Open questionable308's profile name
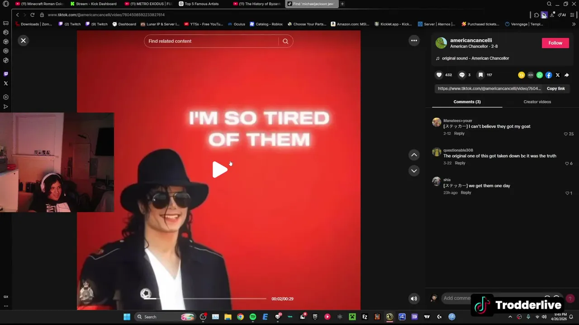Screen dimensions: 579x325 click(458, 150)
